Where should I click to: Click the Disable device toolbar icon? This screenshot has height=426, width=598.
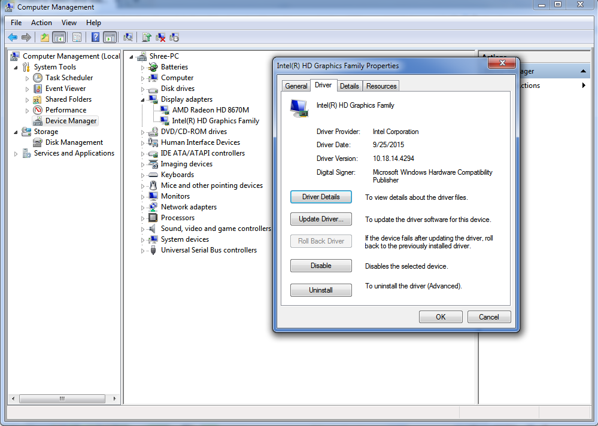(174, 37)
